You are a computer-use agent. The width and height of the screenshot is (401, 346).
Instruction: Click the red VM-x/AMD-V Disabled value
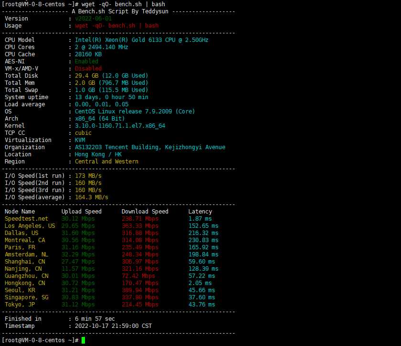[x=88, y=69]
